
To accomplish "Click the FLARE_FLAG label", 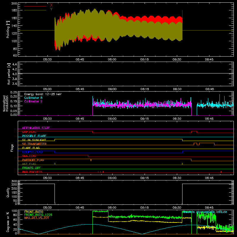I will click(x=31, y=148).
